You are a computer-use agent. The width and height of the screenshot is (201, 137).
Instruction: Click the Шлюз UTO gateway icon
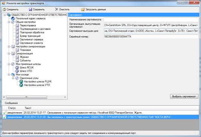[x=17, y=71]
